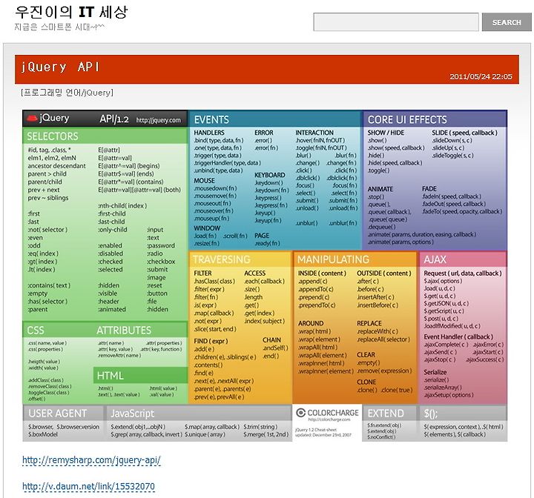Click the ANIMATE subheading
This screenshot has width=534, height=498.
pyautogui.click(x=380, y=189)
